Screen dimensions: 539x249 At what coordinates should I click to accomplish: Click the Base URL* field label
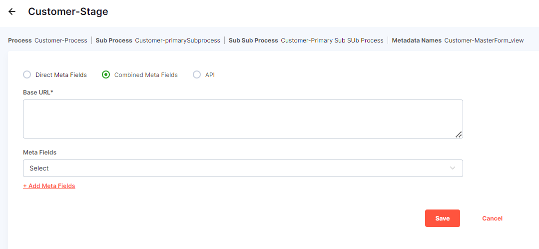coord(38,92)
